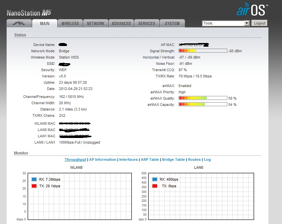Screen dimensions: 282x224
Task: Select the noise floor '-91 dBm'
Action: [x=185, y=64]
